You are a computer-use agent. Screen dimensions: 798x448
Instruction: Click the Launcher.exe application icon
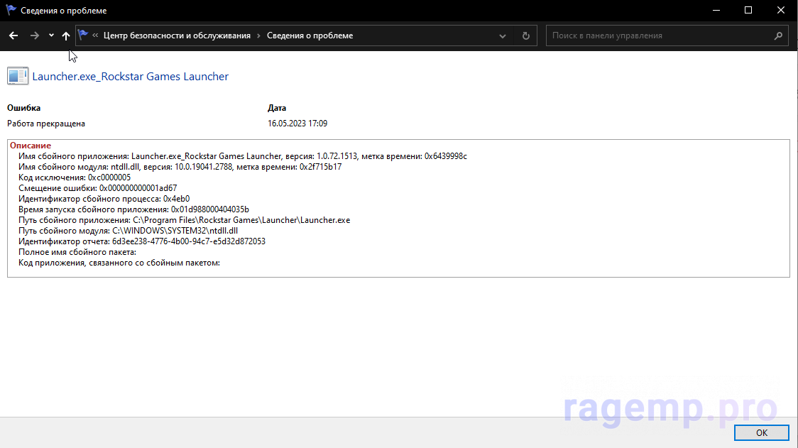tap(18, 76)
